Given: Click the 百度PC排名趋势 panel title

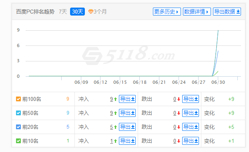Looking at the screenshot, I should [x=35, y=12].
